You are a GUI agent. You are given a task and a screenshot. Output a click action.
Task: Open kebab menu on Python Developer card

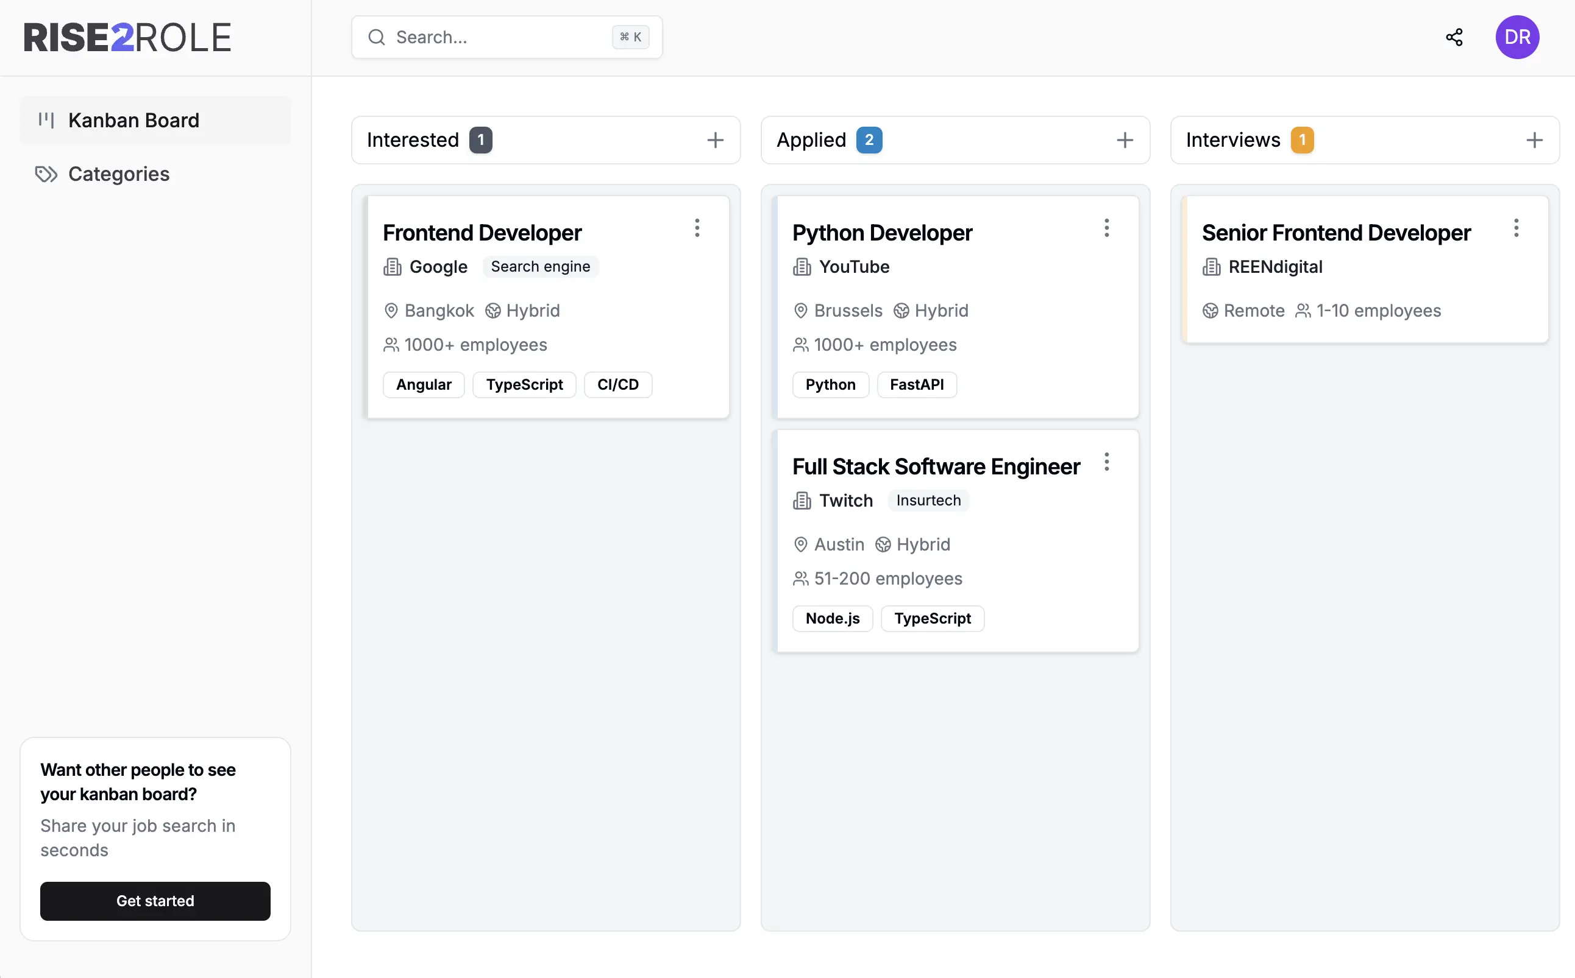1106,228
